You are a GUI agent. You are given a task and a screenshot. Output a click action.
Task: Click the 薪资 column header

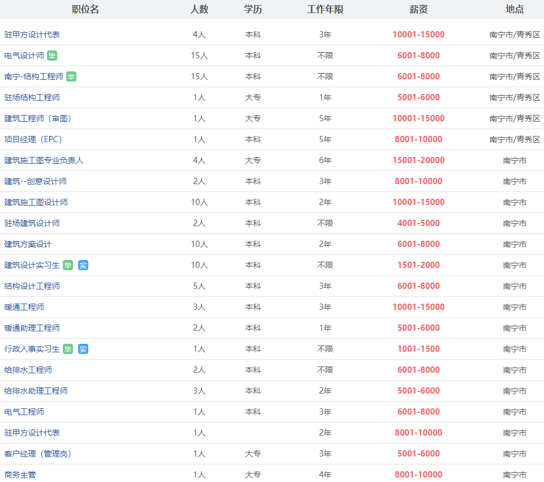pos(418,10)
